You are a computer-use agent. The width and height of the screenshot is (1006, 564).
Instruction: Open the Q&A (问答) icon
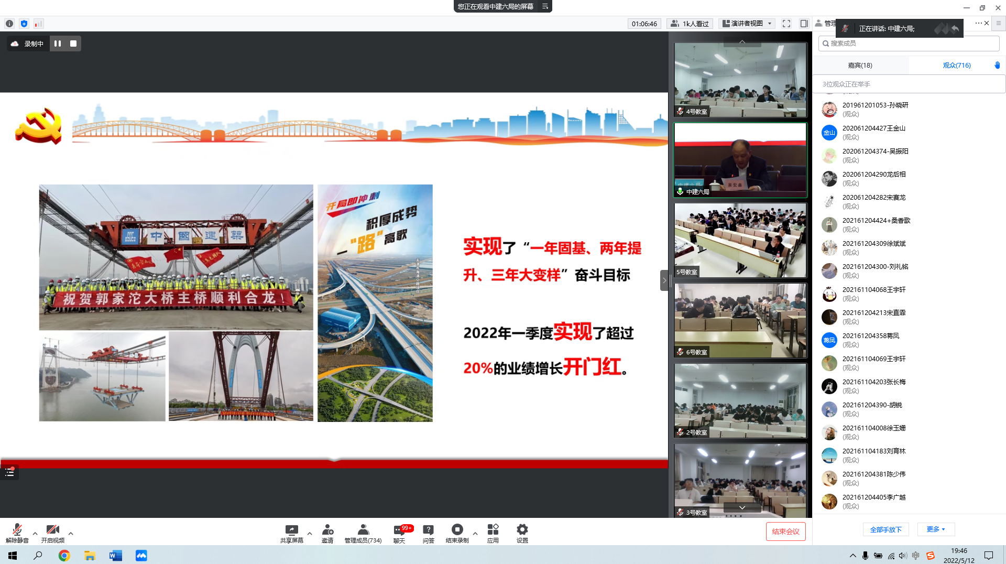pyautogui.click(x=428, y=533)
